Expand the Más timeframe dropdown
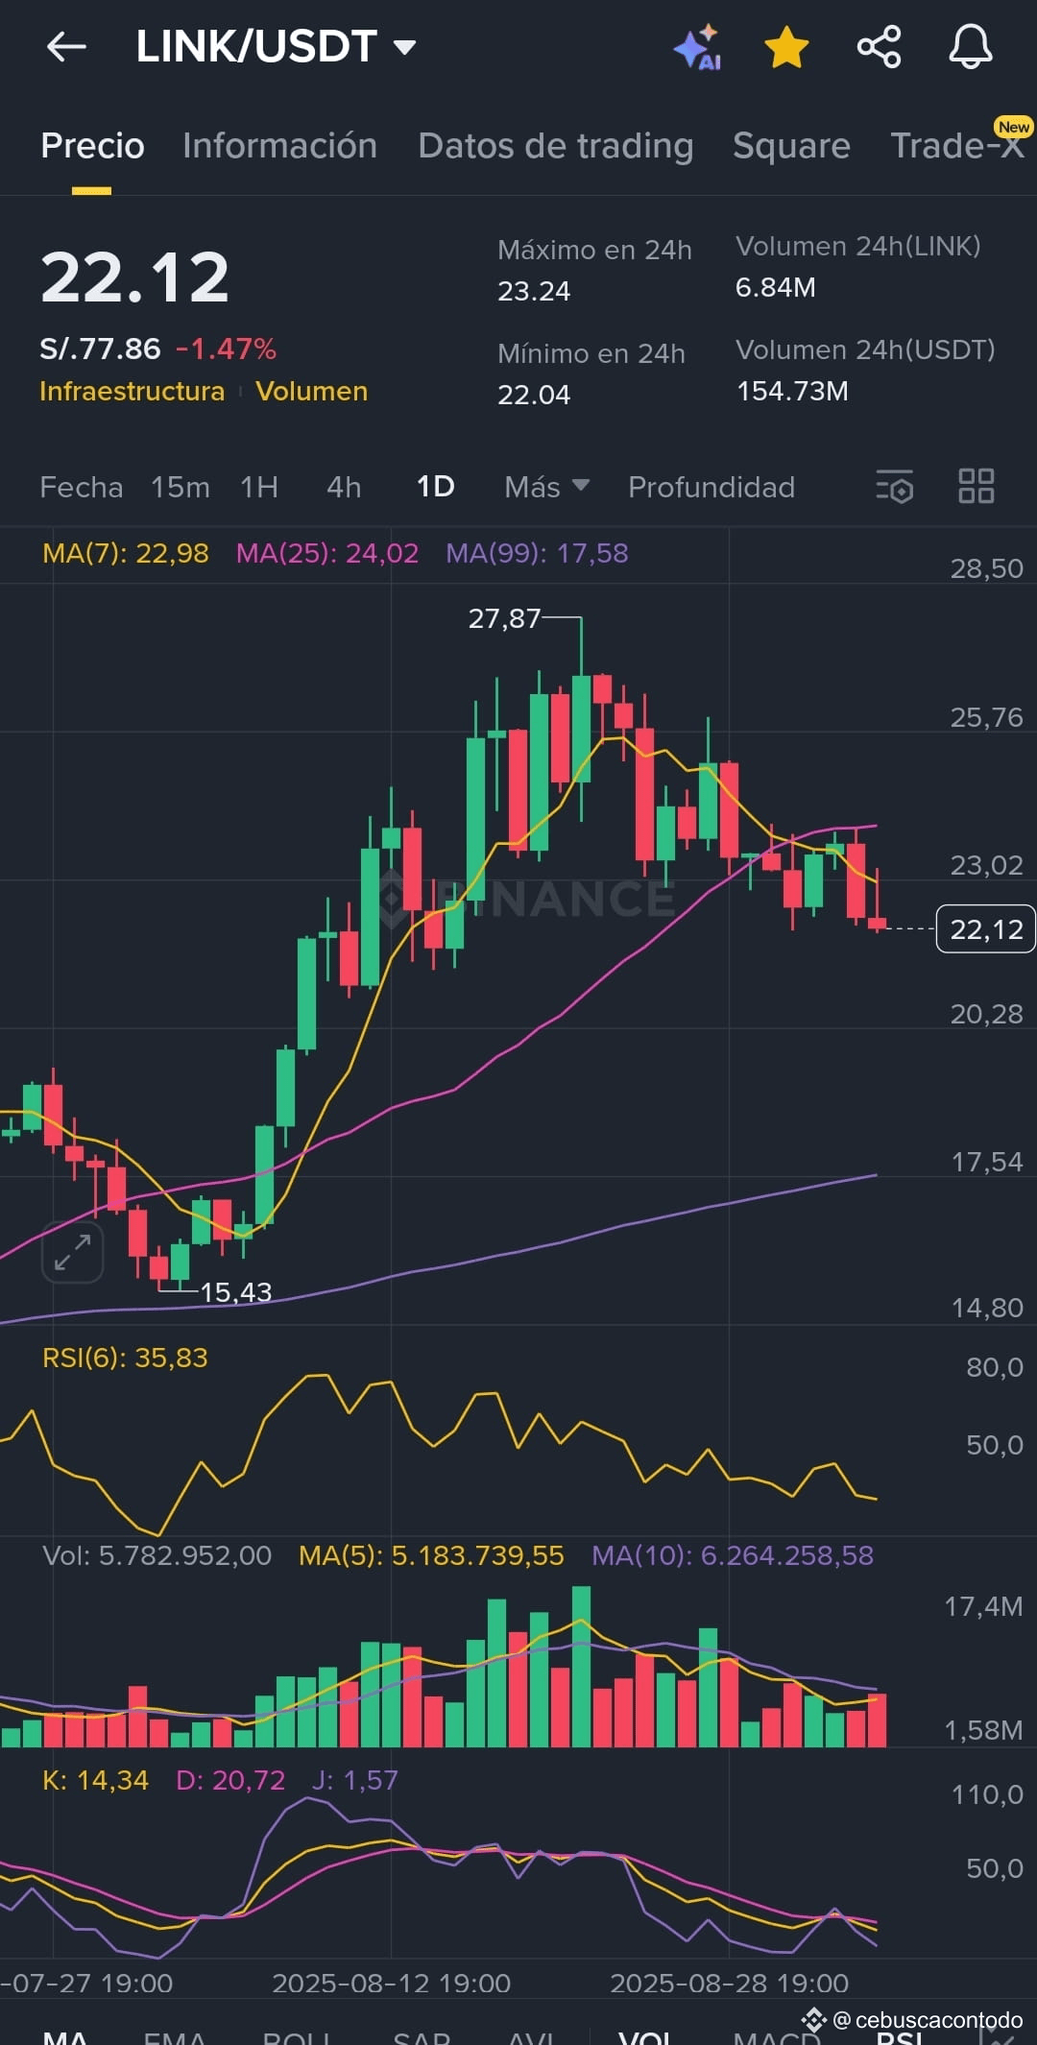The height and width of the screenshot is (2045, 1037). 546,487
